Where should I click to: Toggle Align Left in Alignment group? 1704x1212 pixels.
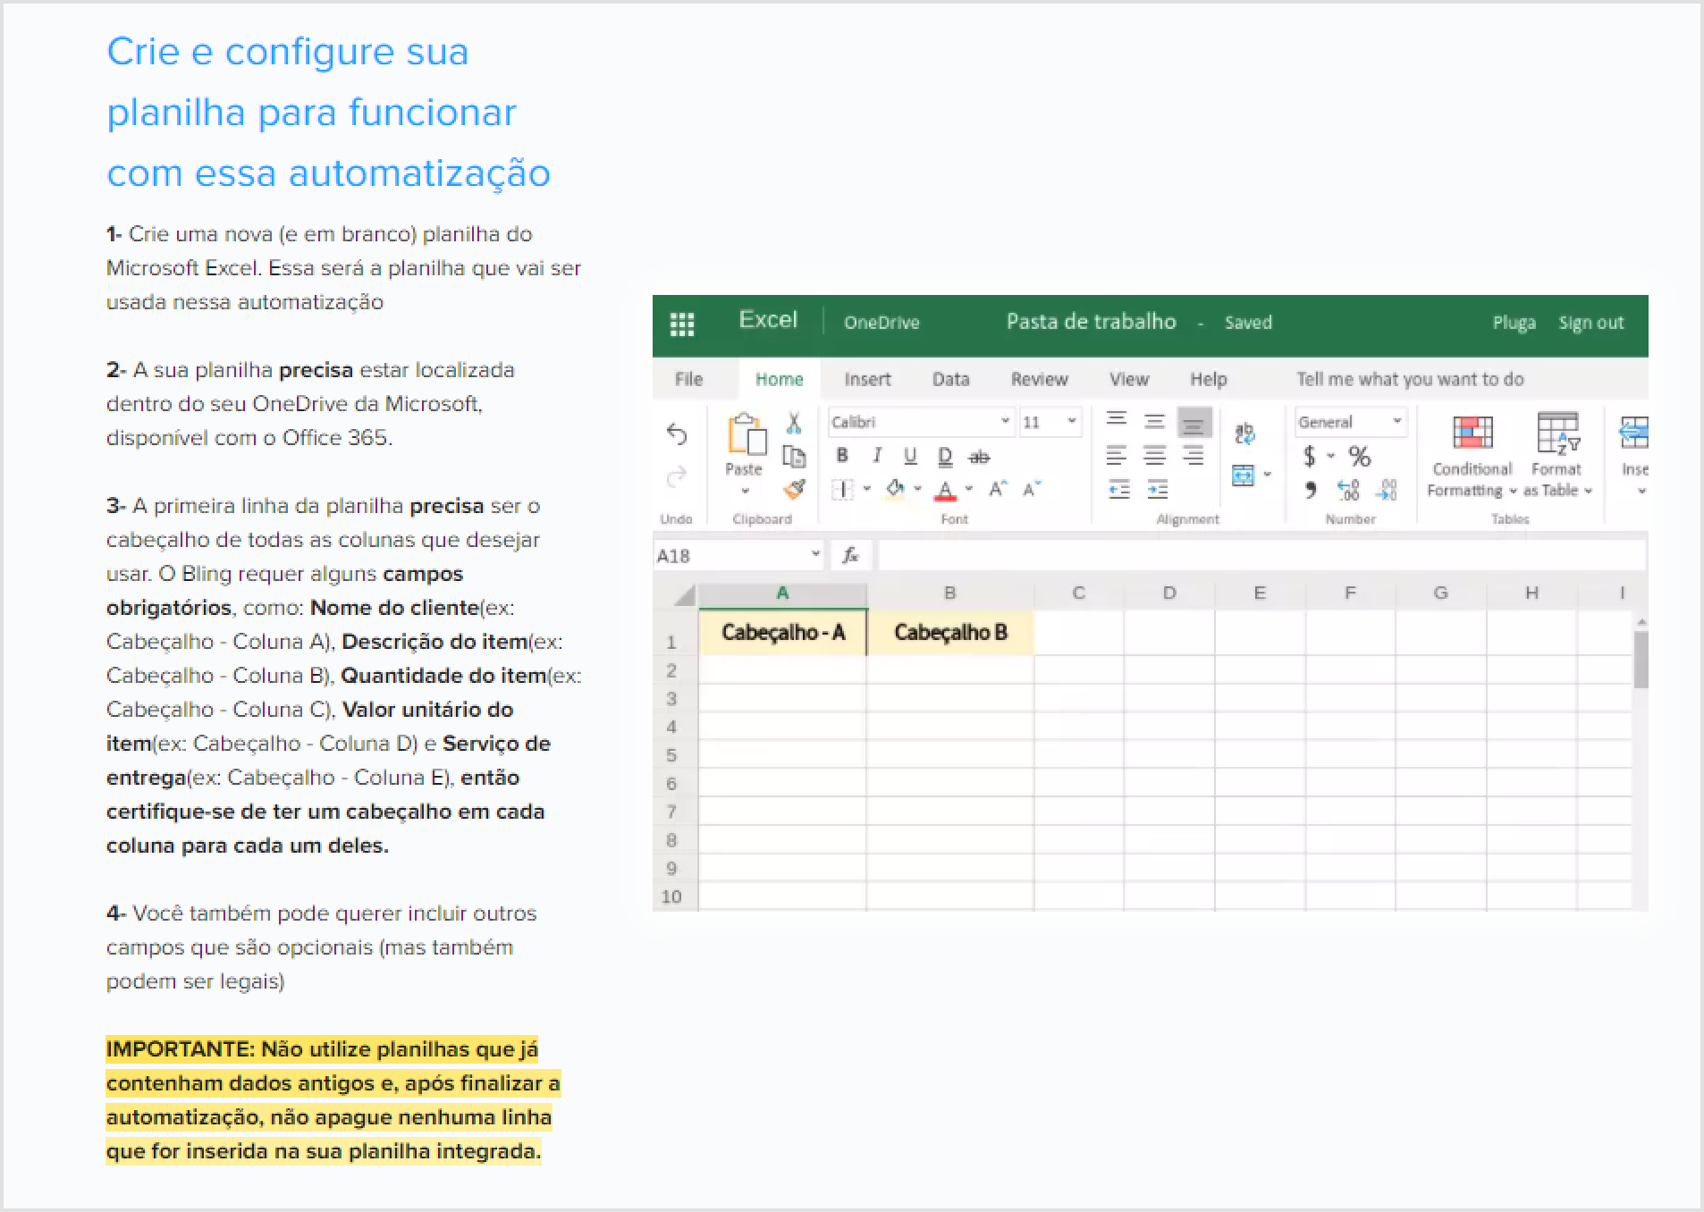(1117, 456)
